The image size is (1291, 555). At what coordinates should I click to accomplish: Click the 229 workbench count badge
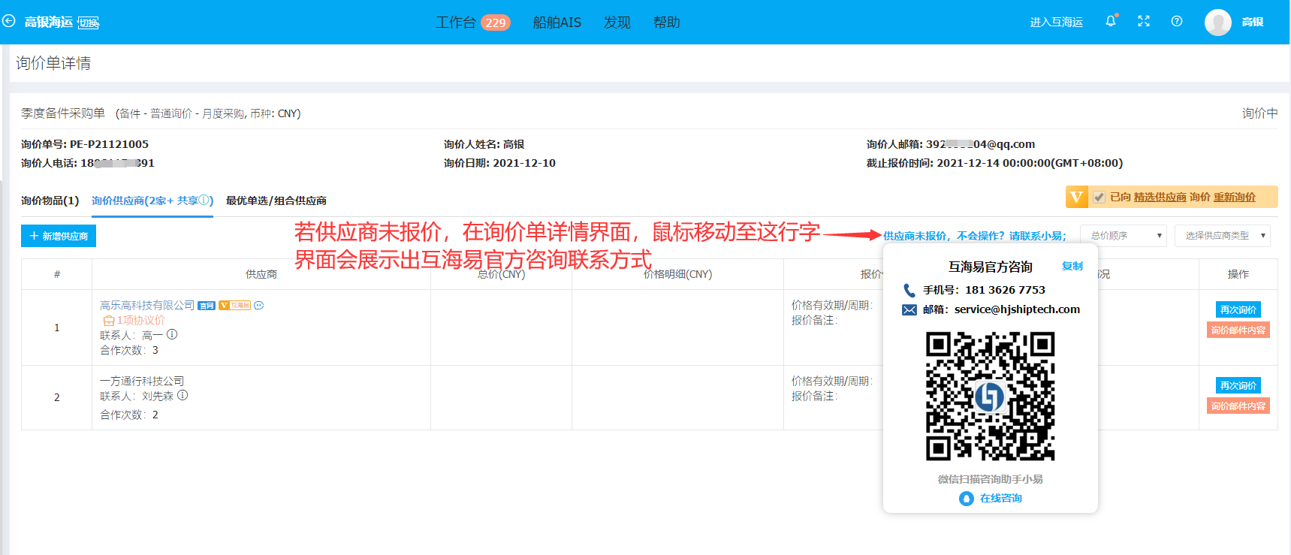tap(495, 23)
